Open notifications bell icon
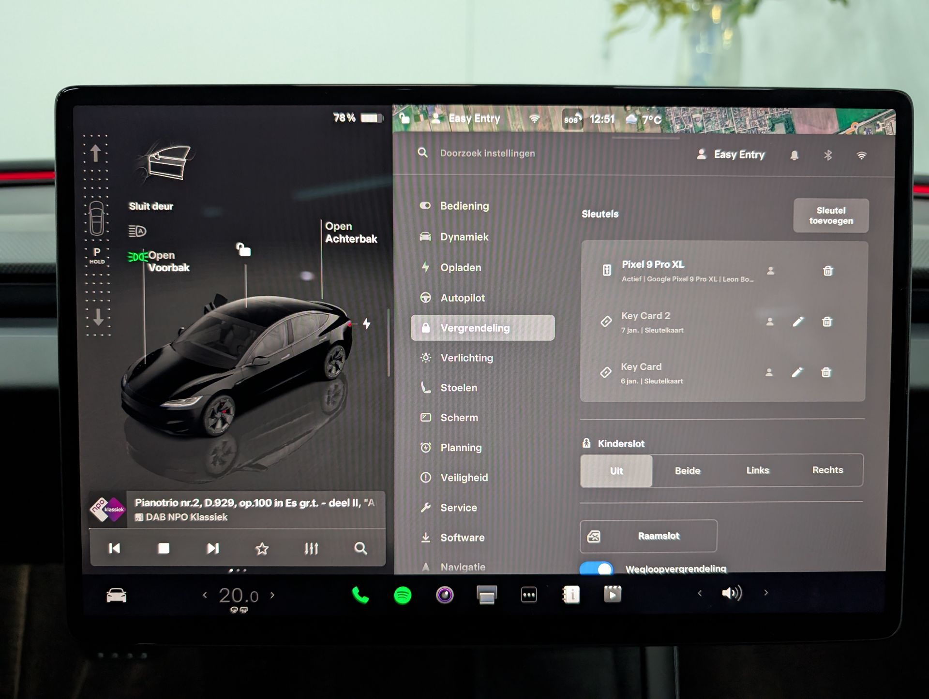This screenshot has height=699, width=929. 794,155
